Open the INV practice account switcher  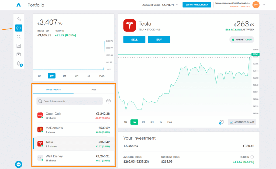[x=256, y=5]
